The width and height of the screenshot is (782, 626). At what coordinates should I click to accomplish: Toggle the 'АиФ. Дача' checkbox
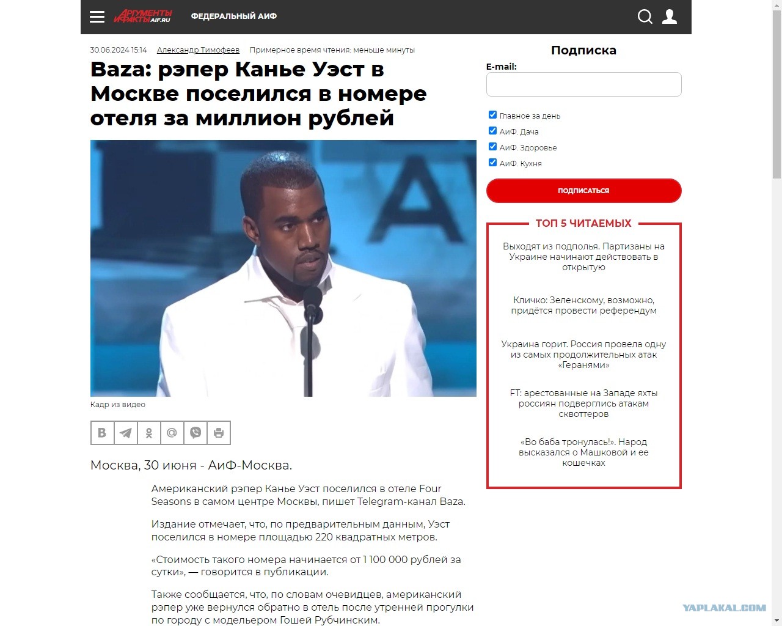pos(492,131)
